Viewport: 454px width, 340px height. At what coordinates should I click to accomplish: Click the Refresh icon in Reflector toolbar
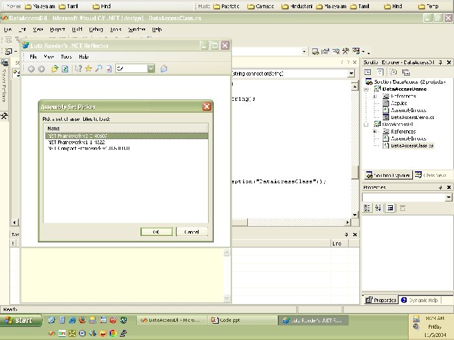point(65,69)
